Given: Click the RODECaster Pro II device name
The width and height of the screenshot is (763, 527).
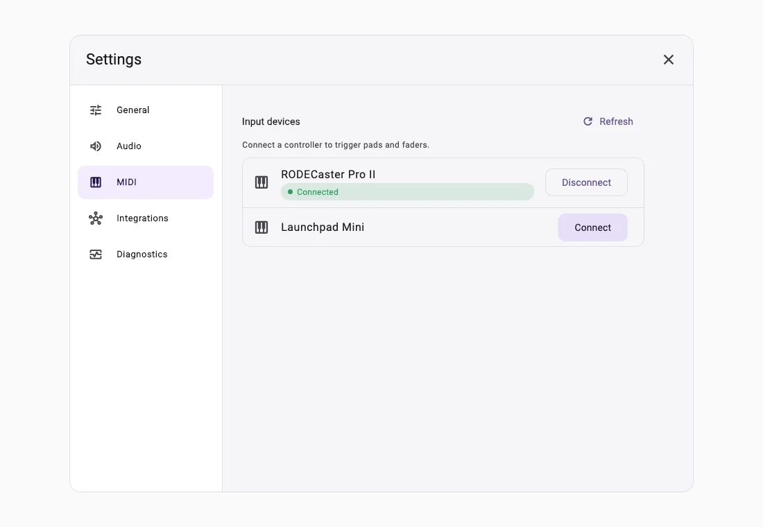Looking at the screenshot, I should click(x=329, y=174).
